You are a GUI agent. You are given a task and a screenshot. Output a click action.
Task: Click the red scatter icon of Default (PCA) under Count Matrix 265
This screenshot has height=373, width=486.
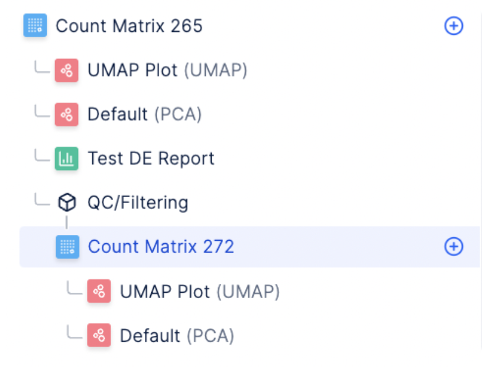[67, 114]
